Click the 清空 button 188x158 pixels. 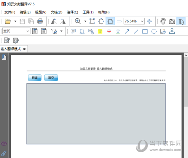tap(51, 78)
